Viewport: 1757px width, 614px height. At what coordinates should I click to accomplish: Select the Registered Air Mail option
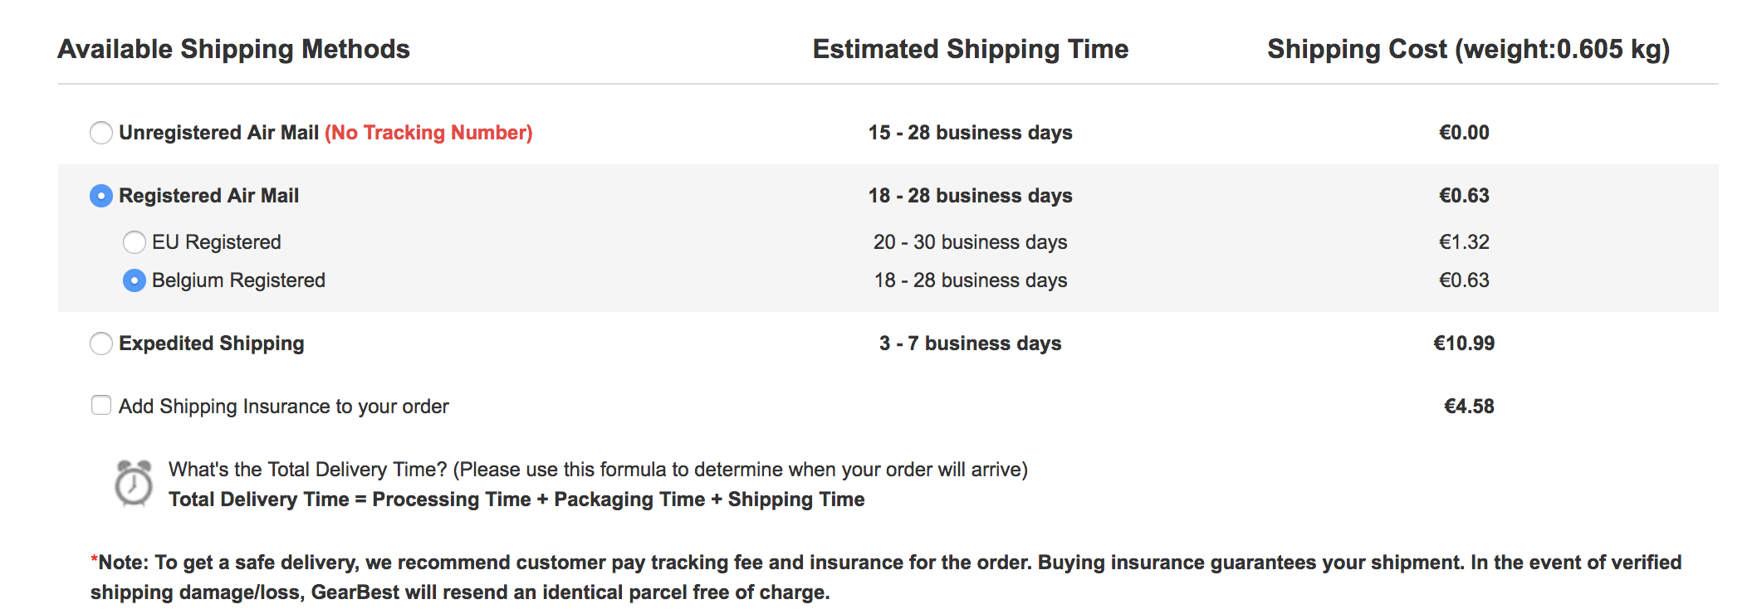click(101, 196)
